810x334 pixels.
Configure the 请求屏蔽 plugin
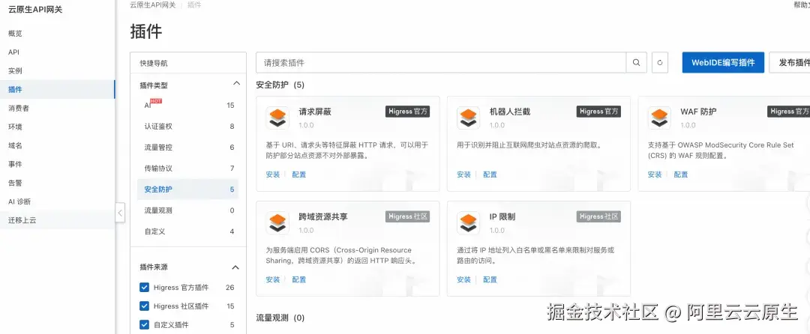click(x=299, y=174)
